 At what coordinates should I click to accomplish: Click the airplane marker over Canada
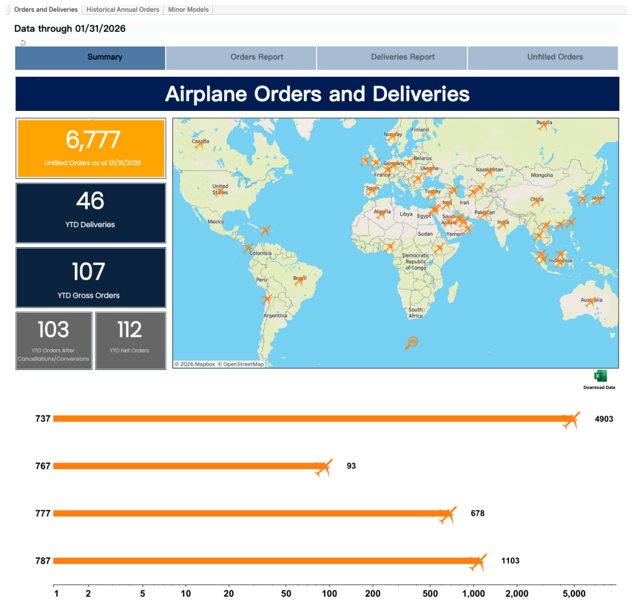pyautogui.click(x=200, y=142)
